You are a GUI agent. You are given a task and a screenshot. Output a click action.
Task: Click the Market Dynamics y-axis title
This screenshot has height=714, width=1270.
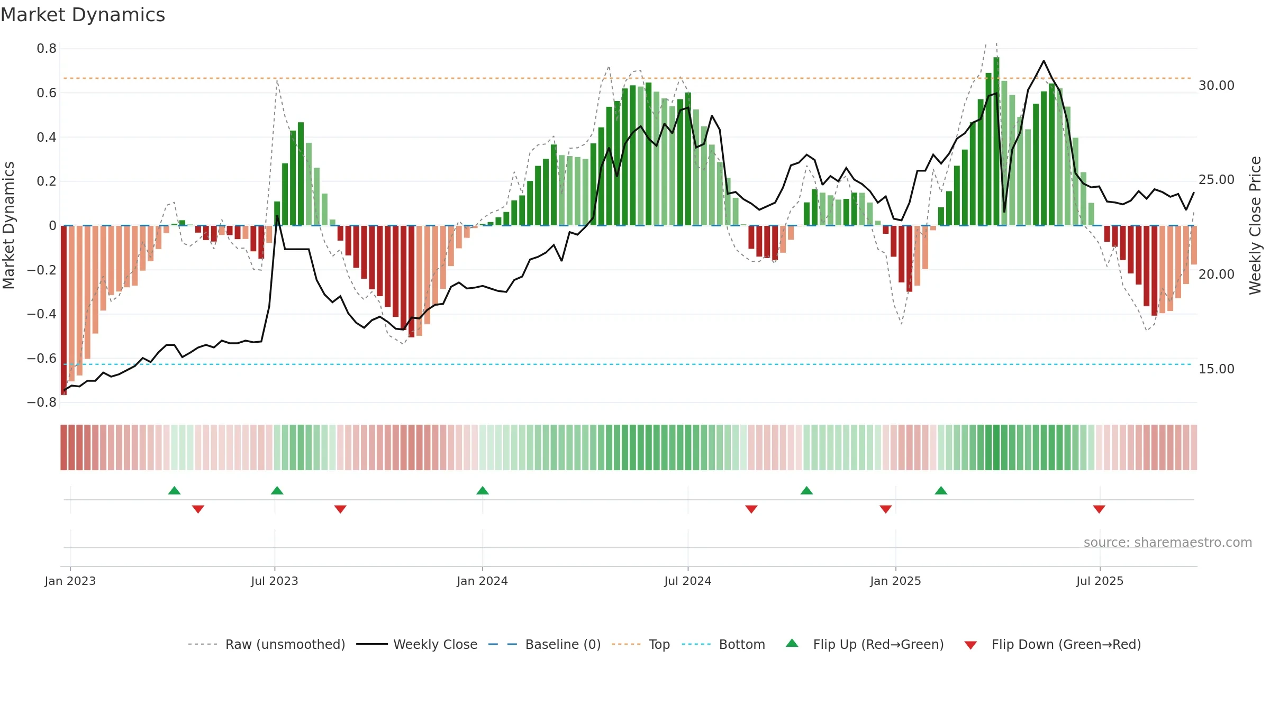point(8,225)
